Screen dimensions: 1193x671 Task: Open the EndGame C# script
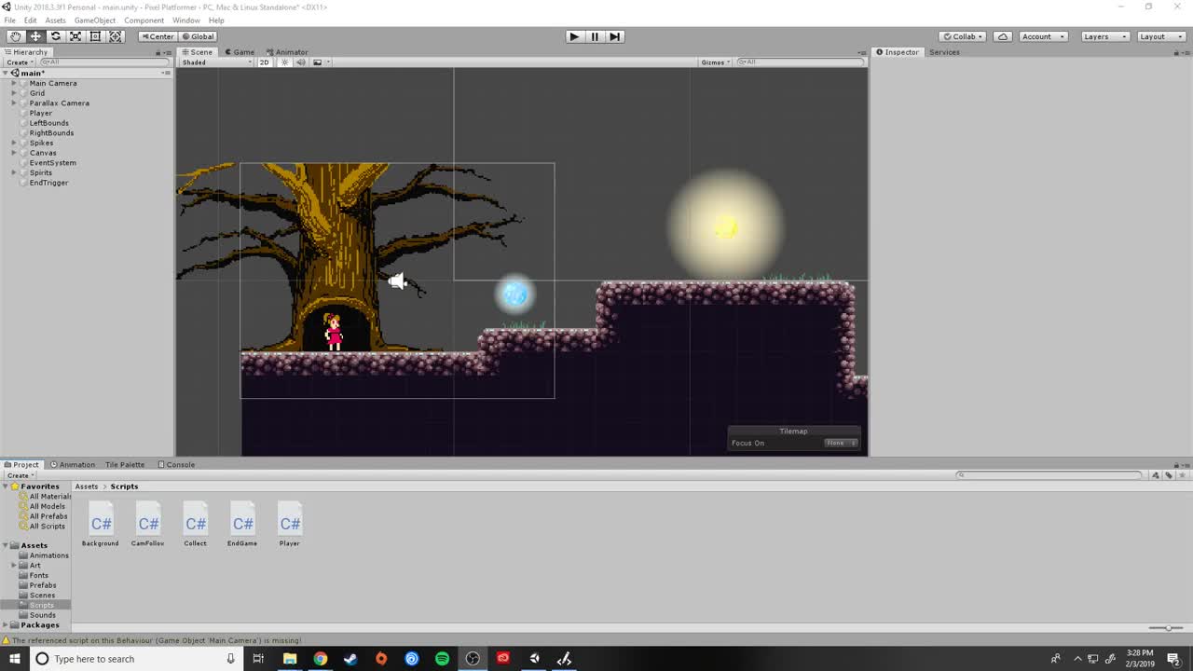click(x=242, y=525)
